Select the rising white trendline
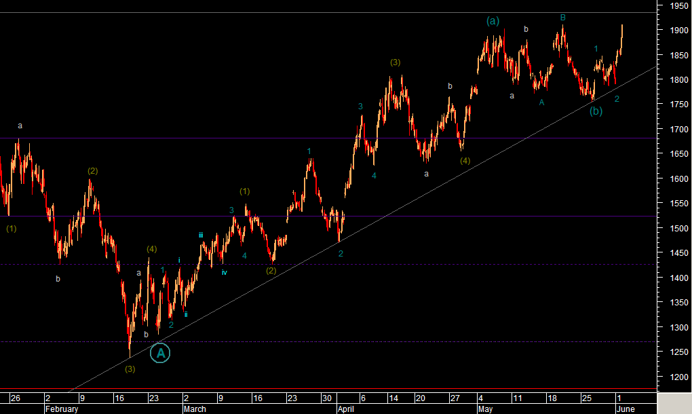 362,229
